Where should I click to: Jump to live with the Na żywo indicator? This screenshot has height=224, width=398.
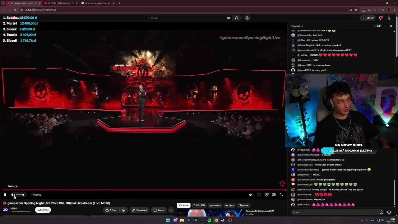(37, 195)
